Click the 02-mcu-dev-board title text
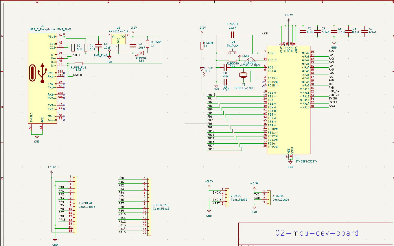The image size is (394, 246). coord(317,233)
